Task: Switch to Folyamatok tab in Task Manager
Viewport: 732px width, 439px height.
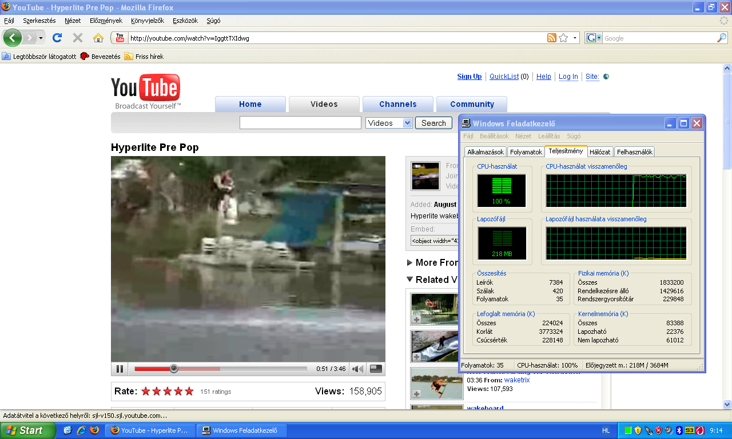Action: coord(526,152)
